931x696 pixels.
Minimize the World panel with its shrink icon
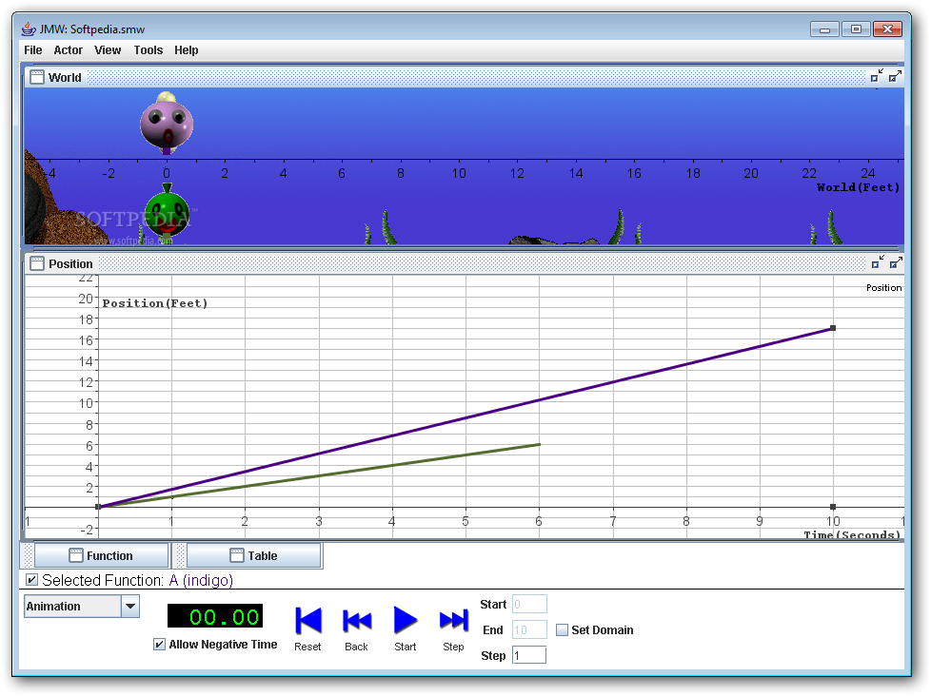click(x=877, y=76)
